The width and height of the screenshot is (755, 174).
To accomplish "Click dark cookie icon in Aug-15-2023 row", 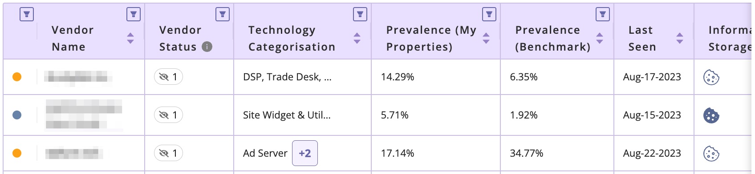I will tap(711, 115).
